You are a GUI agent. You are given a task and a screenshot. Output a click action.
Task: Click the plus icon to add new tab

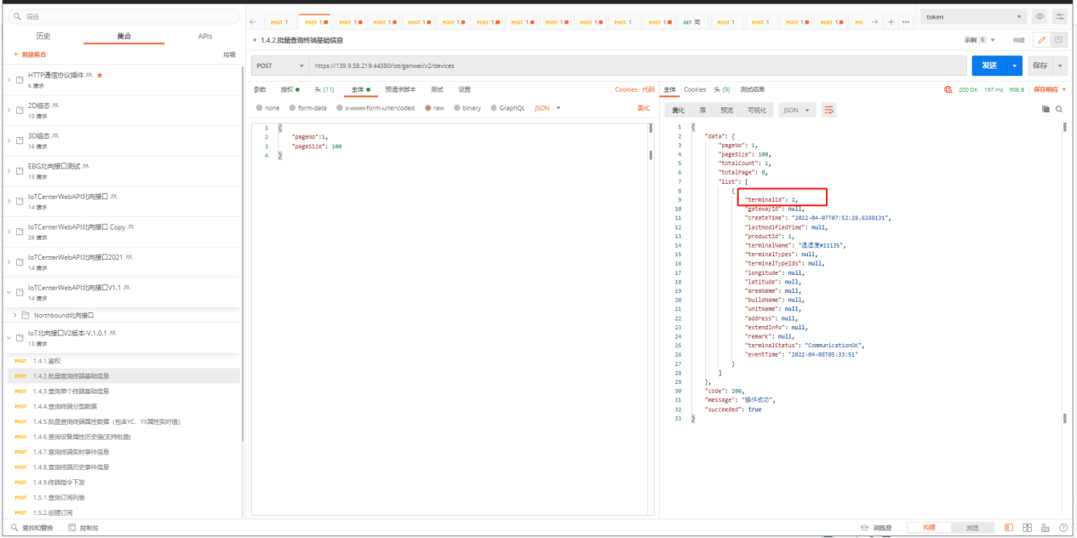(x=891, y=22)
